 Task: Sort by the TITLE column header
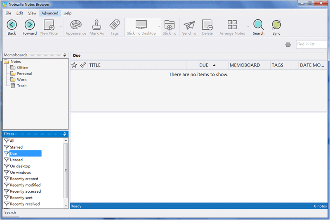tap(137, 65)
